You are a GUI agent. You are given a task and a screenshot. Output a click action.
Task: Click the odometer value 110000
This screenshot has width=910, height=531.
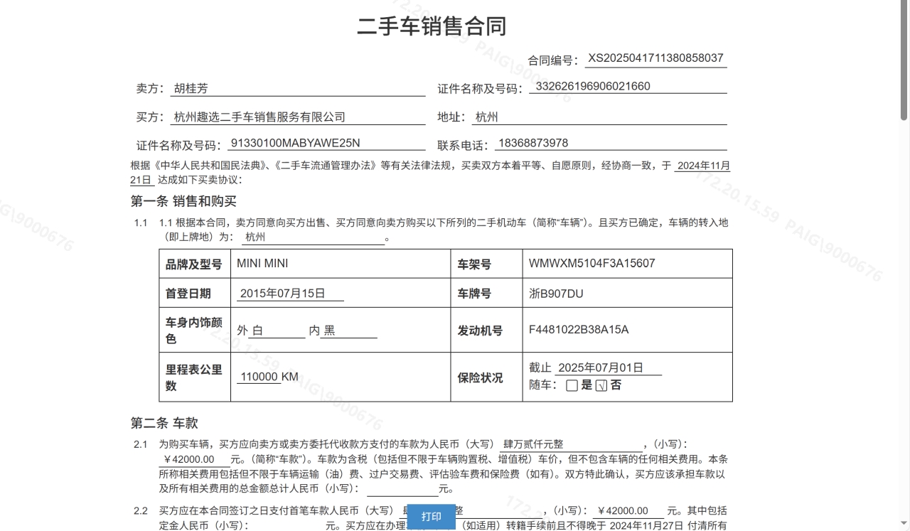click(x=259, y=377)
